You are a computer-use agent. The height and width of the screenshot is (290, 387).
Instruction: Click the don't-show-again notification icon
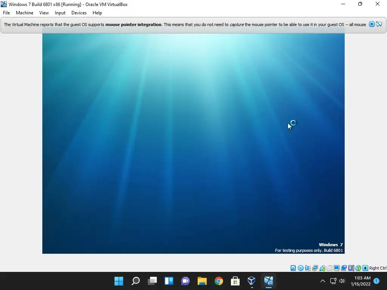tap(379, 24)
